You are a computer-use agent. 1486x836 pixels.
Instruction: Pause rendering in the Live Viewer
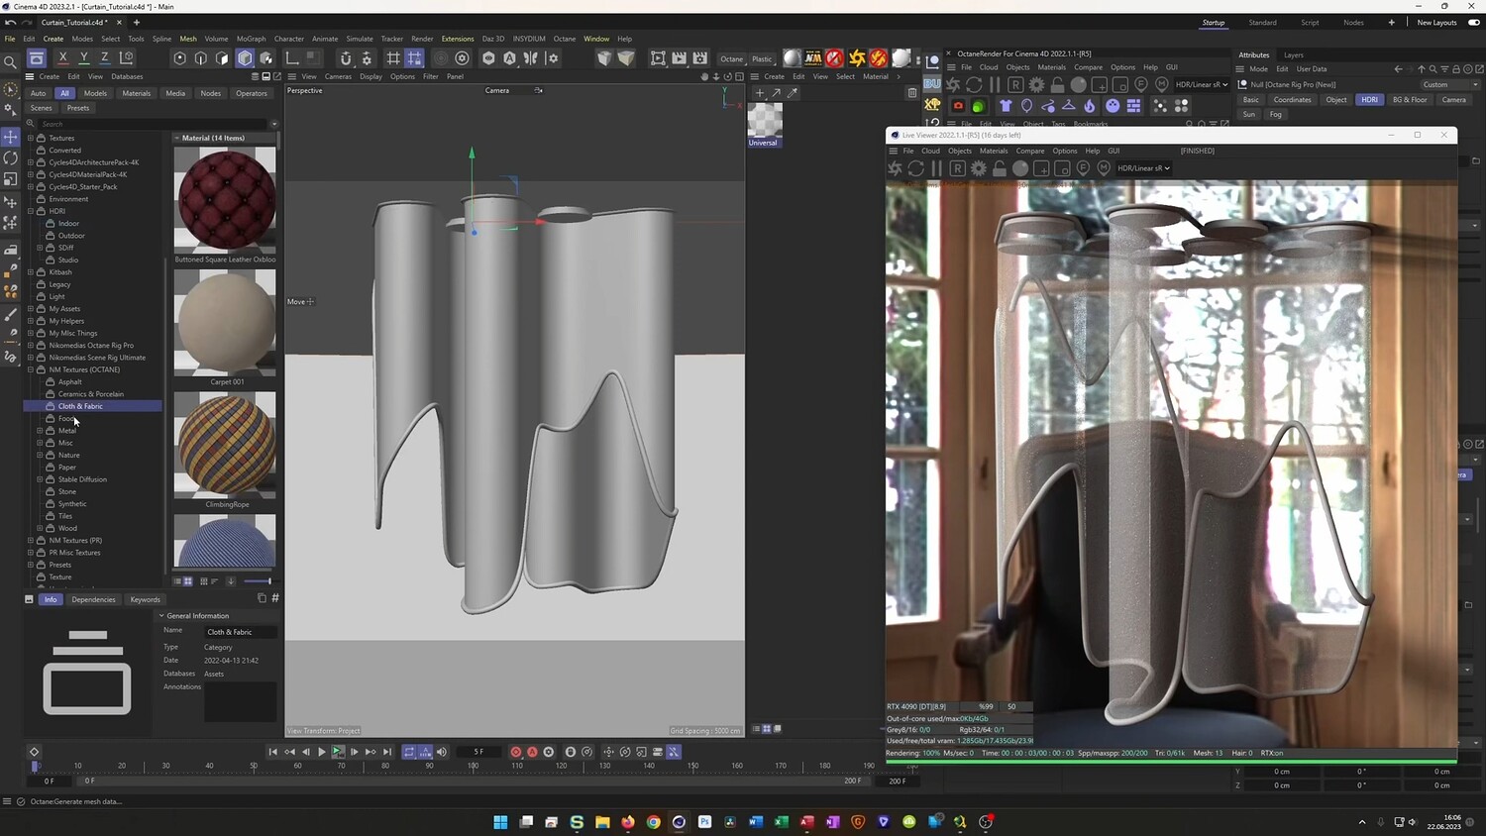point(937,168)
